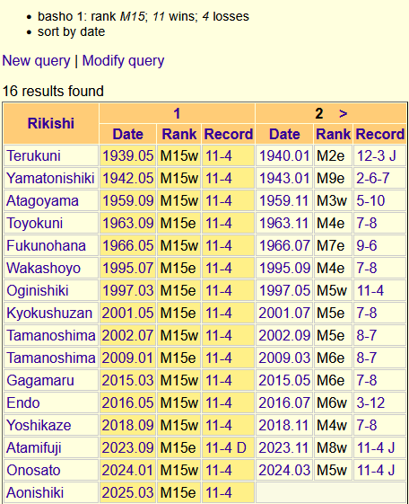Open Endo's 3-12 record link
Image resolution: width=409 pixels, height=504 pixels.
click(370, 403)
